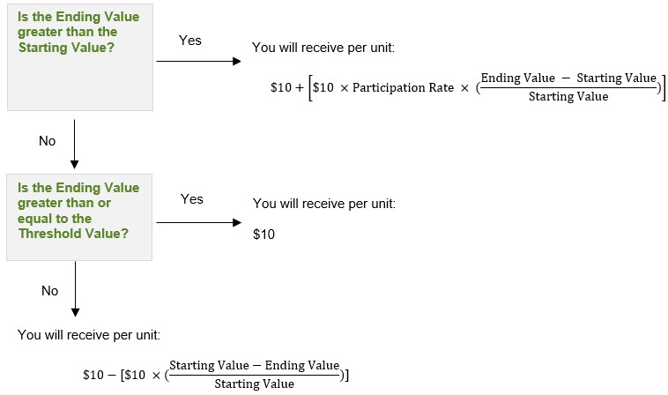Click the down arrow beside the second No
This screenshot has width=668, height=395.
(76, 289)
